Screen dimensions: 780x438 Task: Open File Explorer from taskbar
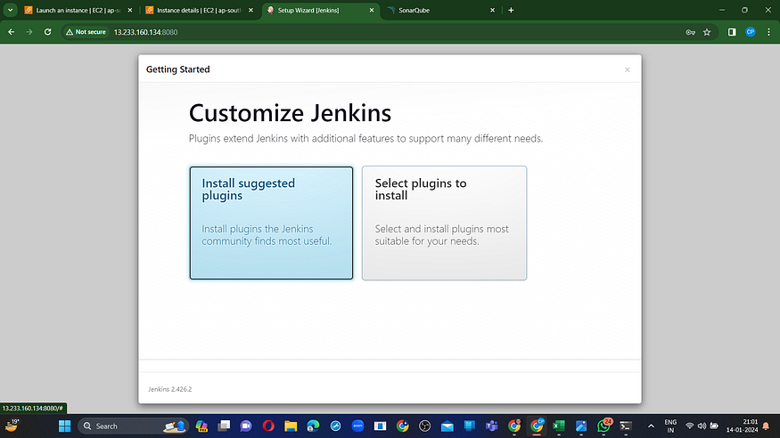(x=291, y=426)
